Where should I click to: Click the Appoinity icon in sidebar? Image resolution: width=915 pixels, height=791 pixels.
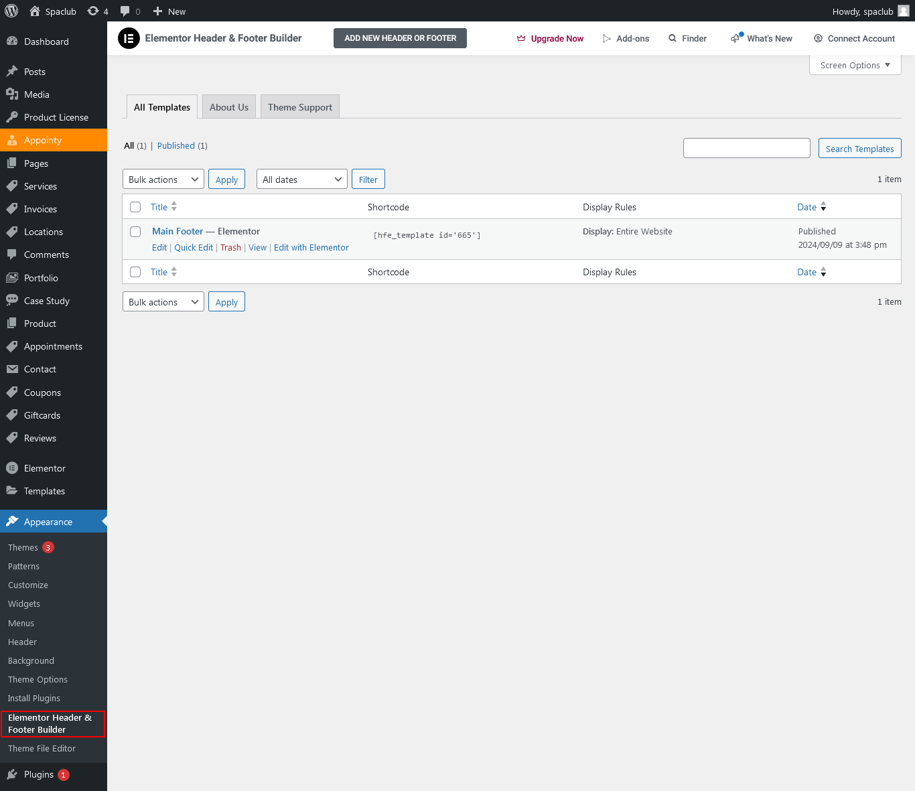tap(12, 140)
